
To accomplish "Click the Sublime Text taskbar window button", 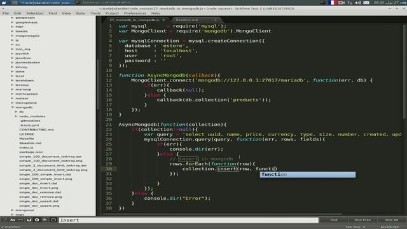I will click(43, 3).
